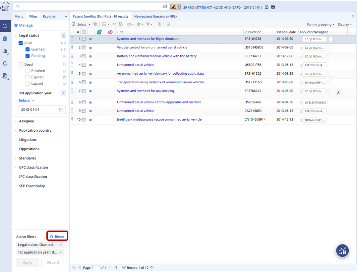Screen dimensions: 359x273
Task: Open the Before date condition dropdown
Action: [x=26, y=101]
